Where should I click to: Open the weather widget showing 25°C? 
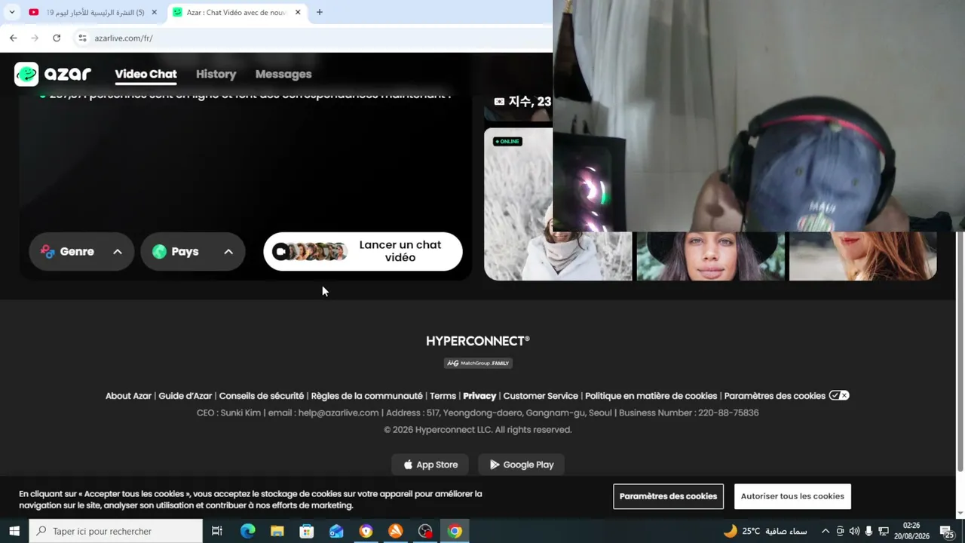pos(764,531)
